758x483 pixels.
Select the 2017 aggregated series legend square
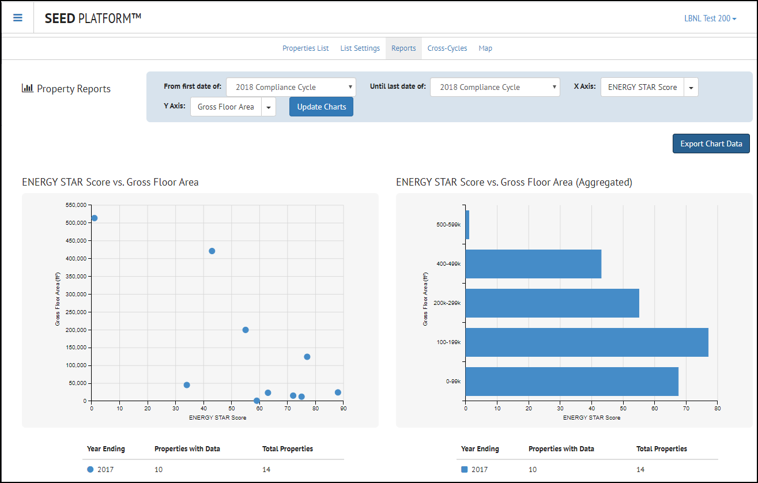465,469
